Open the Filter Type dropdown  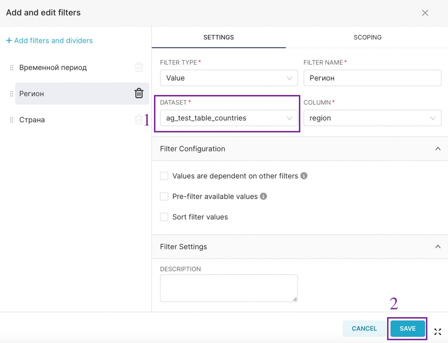229,78
